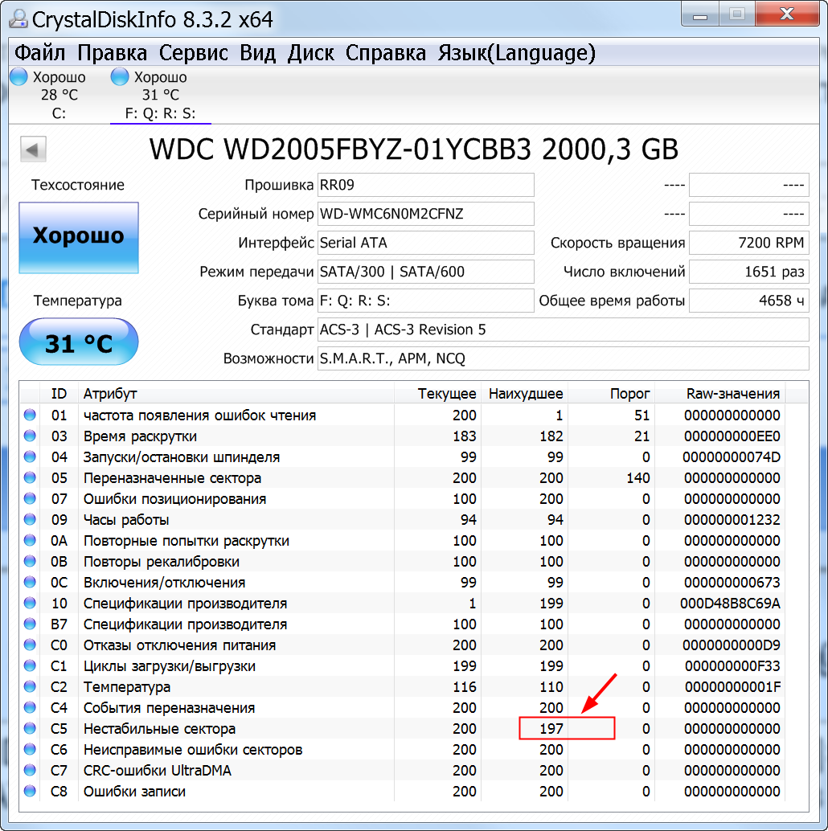Click status orb for attribute 0A row
Screen dimensions: 828x831
pyautogui.click(x=30, y=540)
